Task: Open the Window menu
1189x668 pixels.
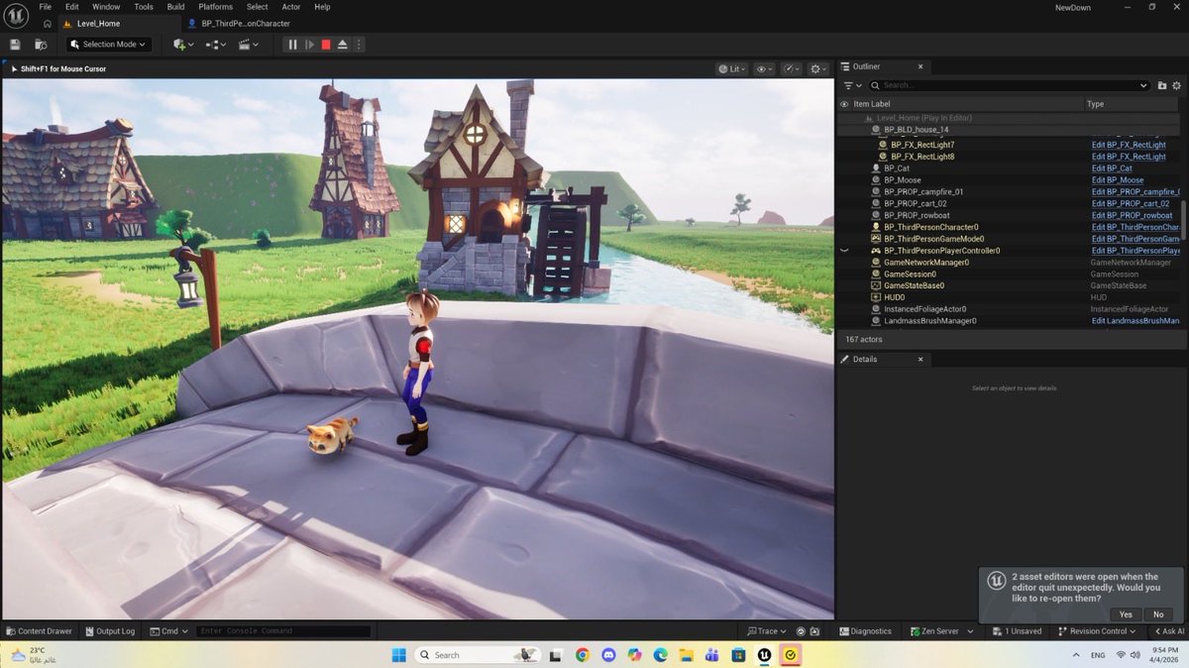Action: [x=106, y=7]
